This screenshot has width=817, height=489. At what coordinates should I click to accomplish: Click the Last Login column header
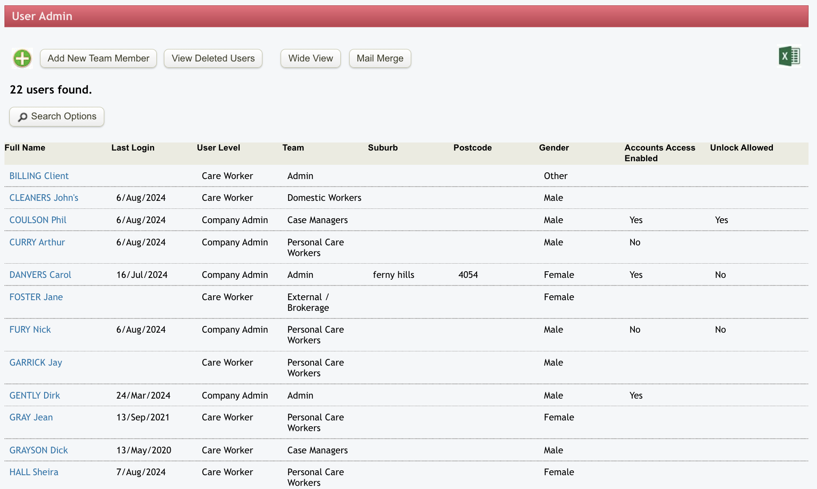[133, 148]
